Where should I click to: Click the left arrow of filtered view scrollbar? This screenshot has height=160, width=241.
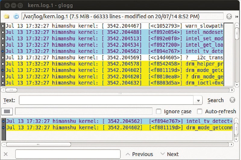tap(3, 144)
